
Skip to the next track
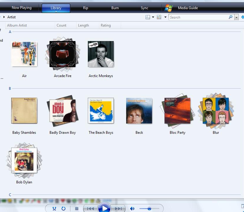click(118, 208)
